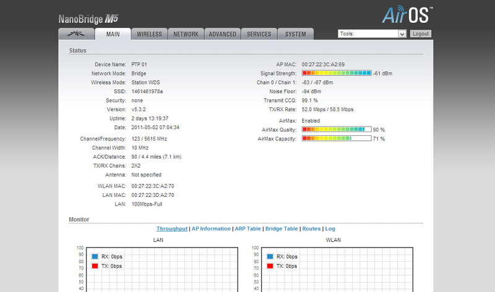Click the Antenna value Not specified
Screen dimensions: 495x292
146,175
